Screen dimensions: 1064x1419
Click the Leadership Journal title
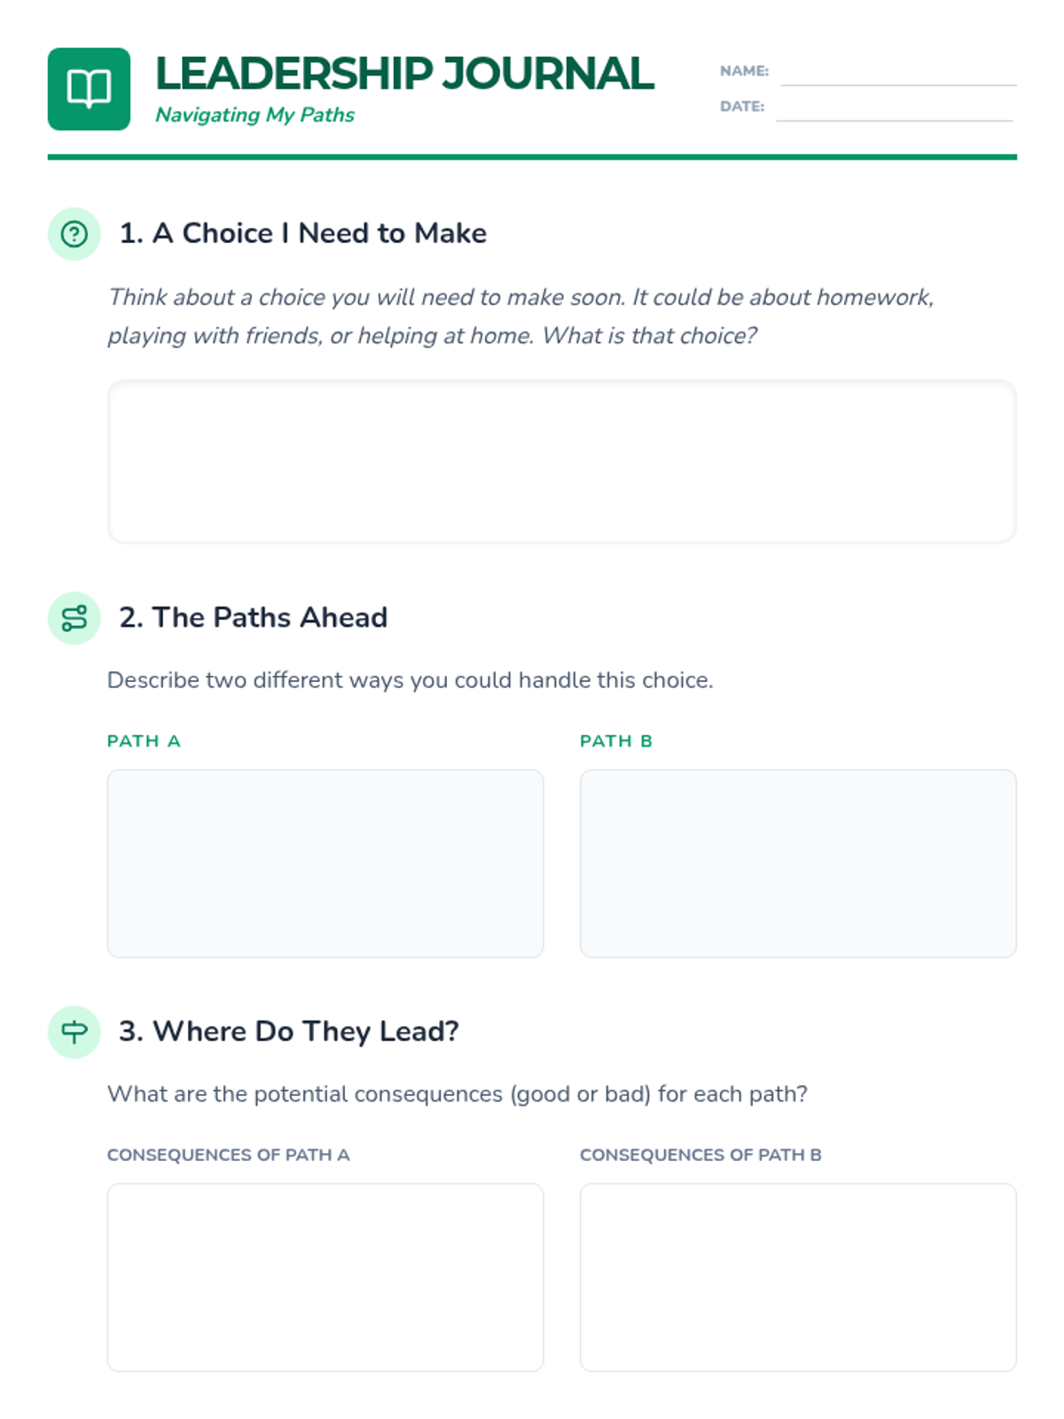point(404,74)
